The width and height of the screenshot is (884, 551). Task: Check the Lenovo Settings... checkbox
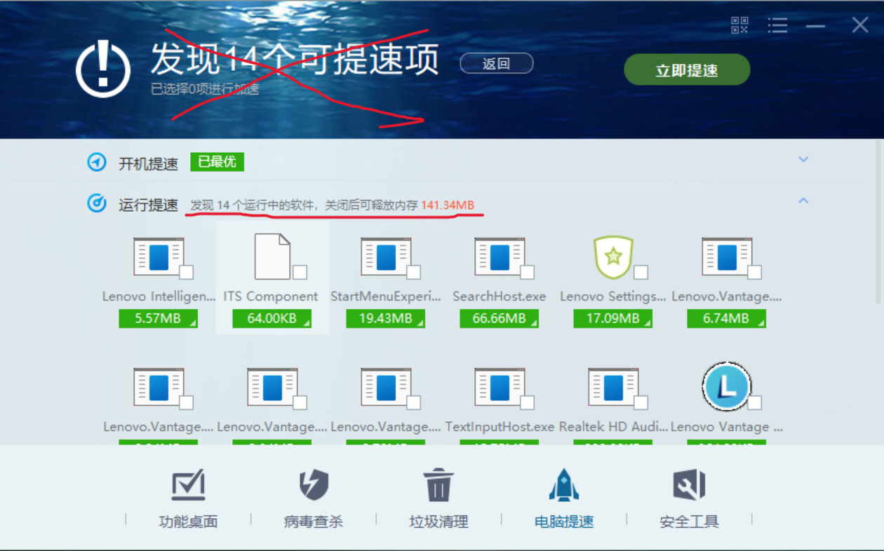(641, 272)
